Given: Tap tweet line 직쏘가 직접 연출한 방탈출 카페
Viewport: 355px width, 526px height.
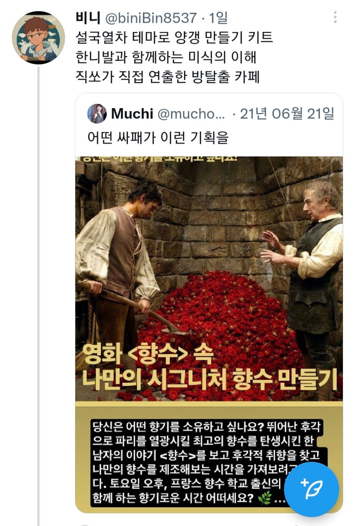Looking at the screenshot, I should tap(167, 77).
